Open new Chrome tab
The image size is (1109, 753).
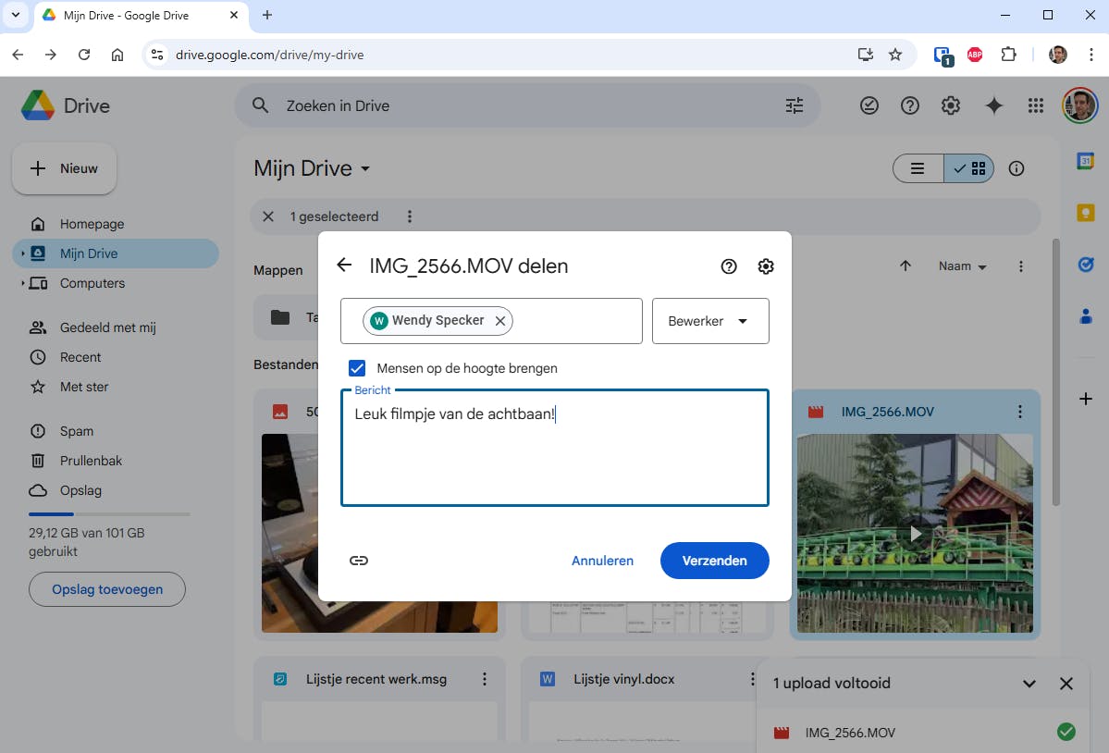266,15
